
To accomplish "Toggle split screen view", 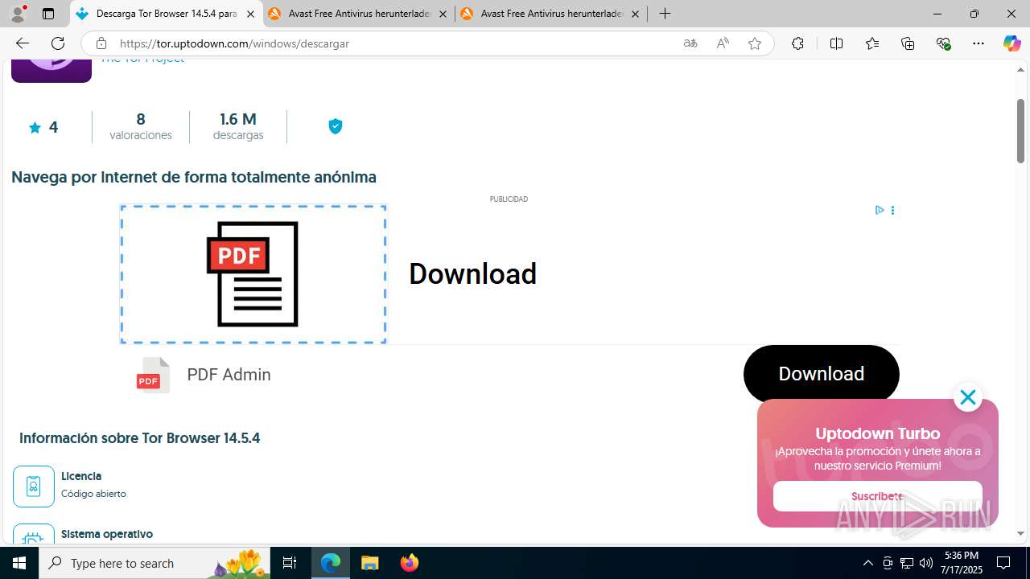I will tap(836, 43).
